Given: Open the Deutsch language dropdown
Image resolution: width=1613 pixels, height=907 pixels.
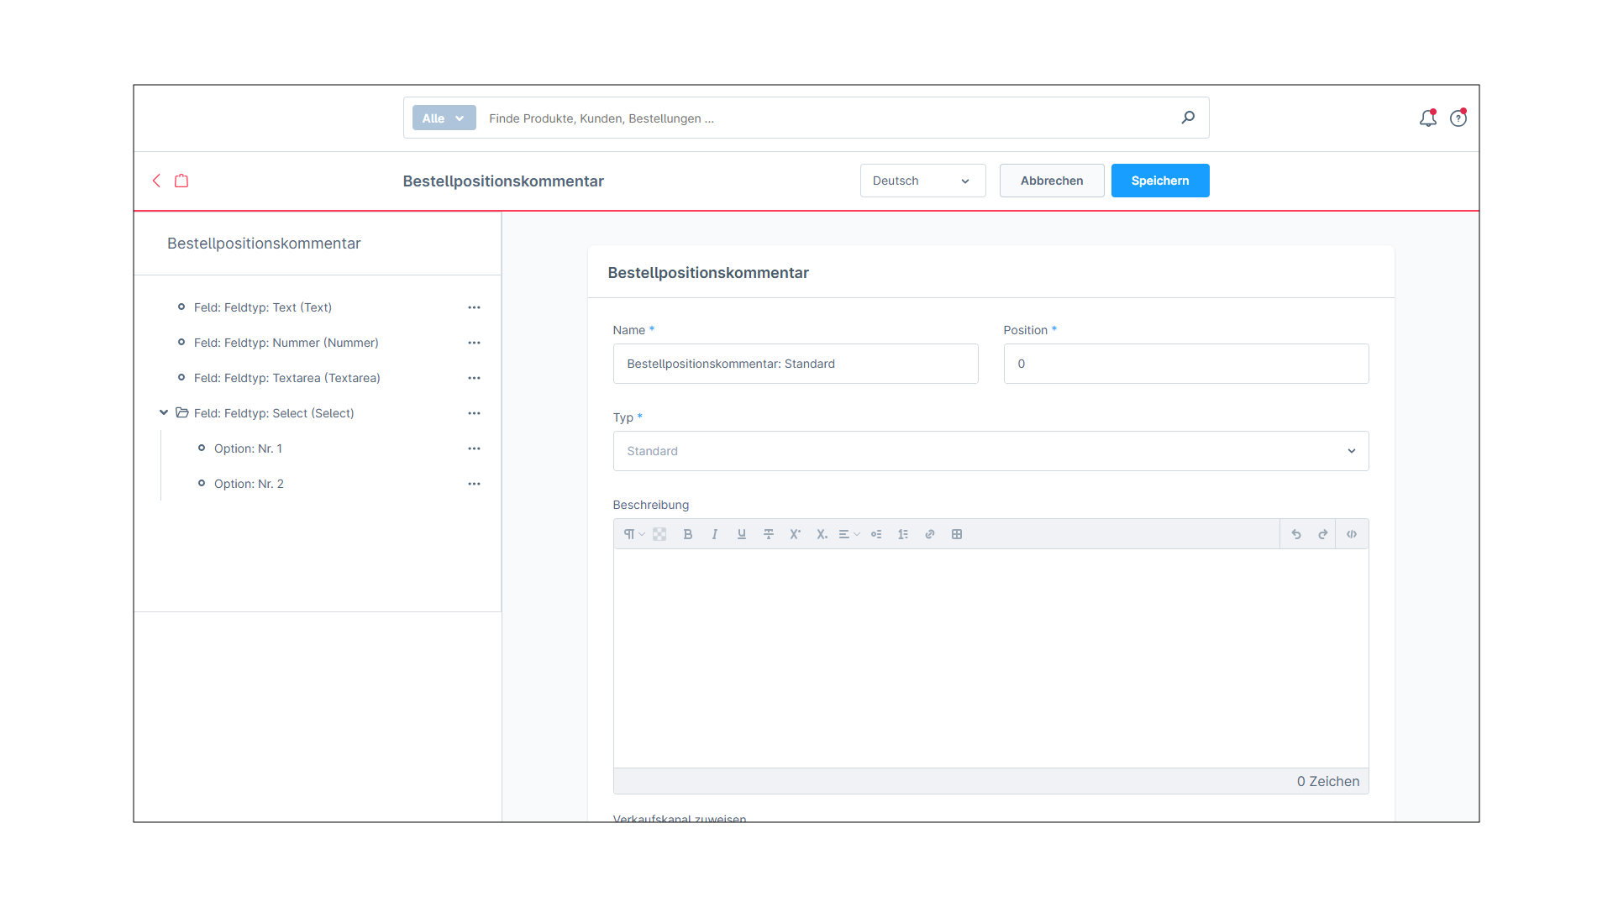Looking at the screenshot, I should coord(922,181).
